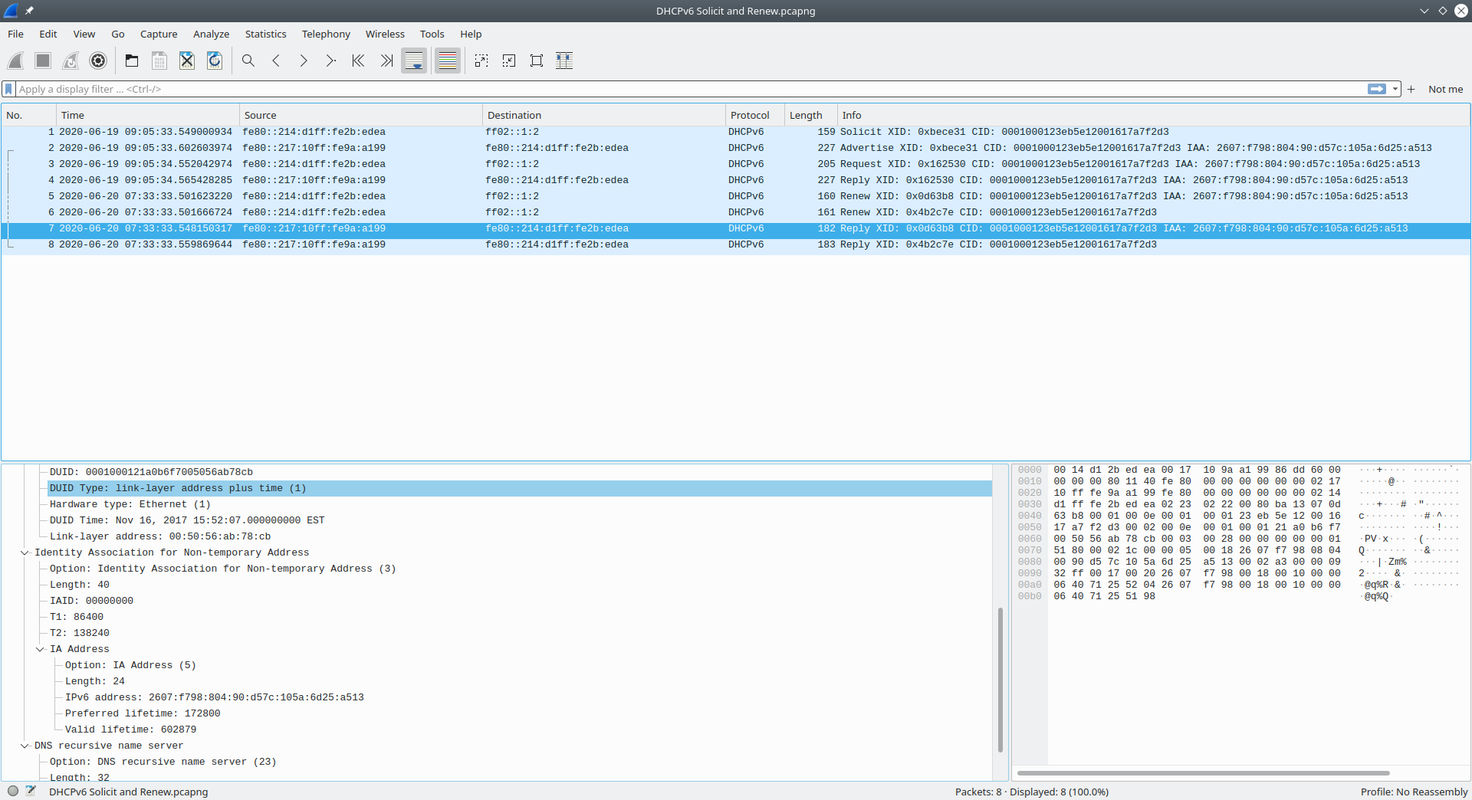Toggle auto-scroll during live capture
Image resolution: width=1472 pixels, height=800 pixels.
point(414,61)
